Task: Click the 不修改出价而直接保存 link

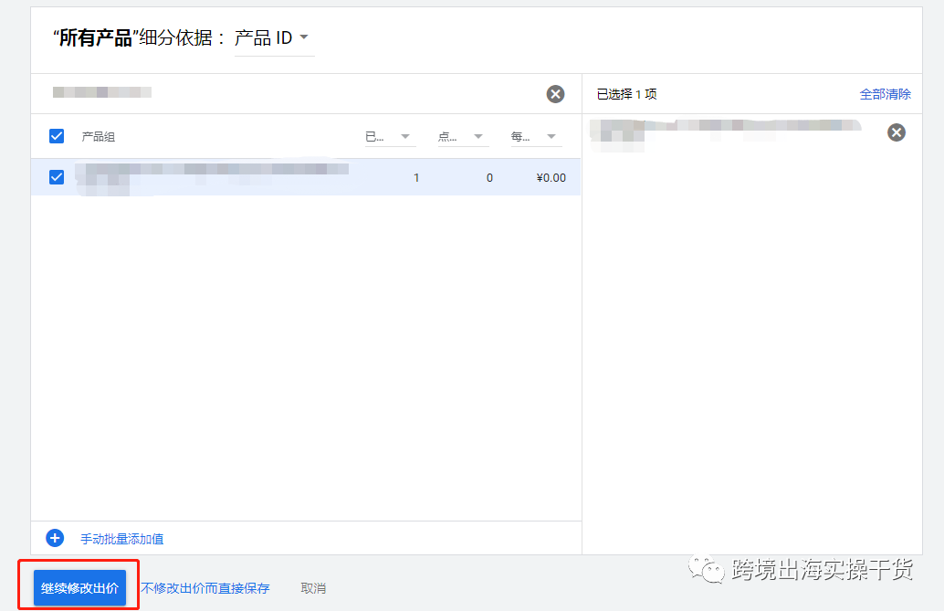Action: click(x=208, y=587)
